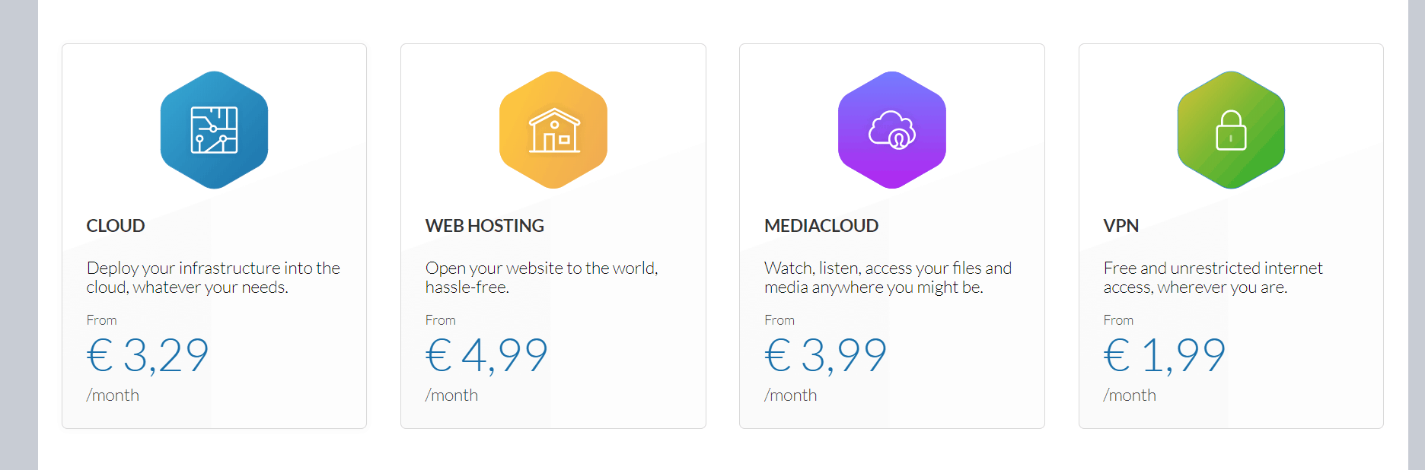This screenshot has height=470, width=1425.
Task: Open the VPN product heading
Action: [x=1121, y=226]
